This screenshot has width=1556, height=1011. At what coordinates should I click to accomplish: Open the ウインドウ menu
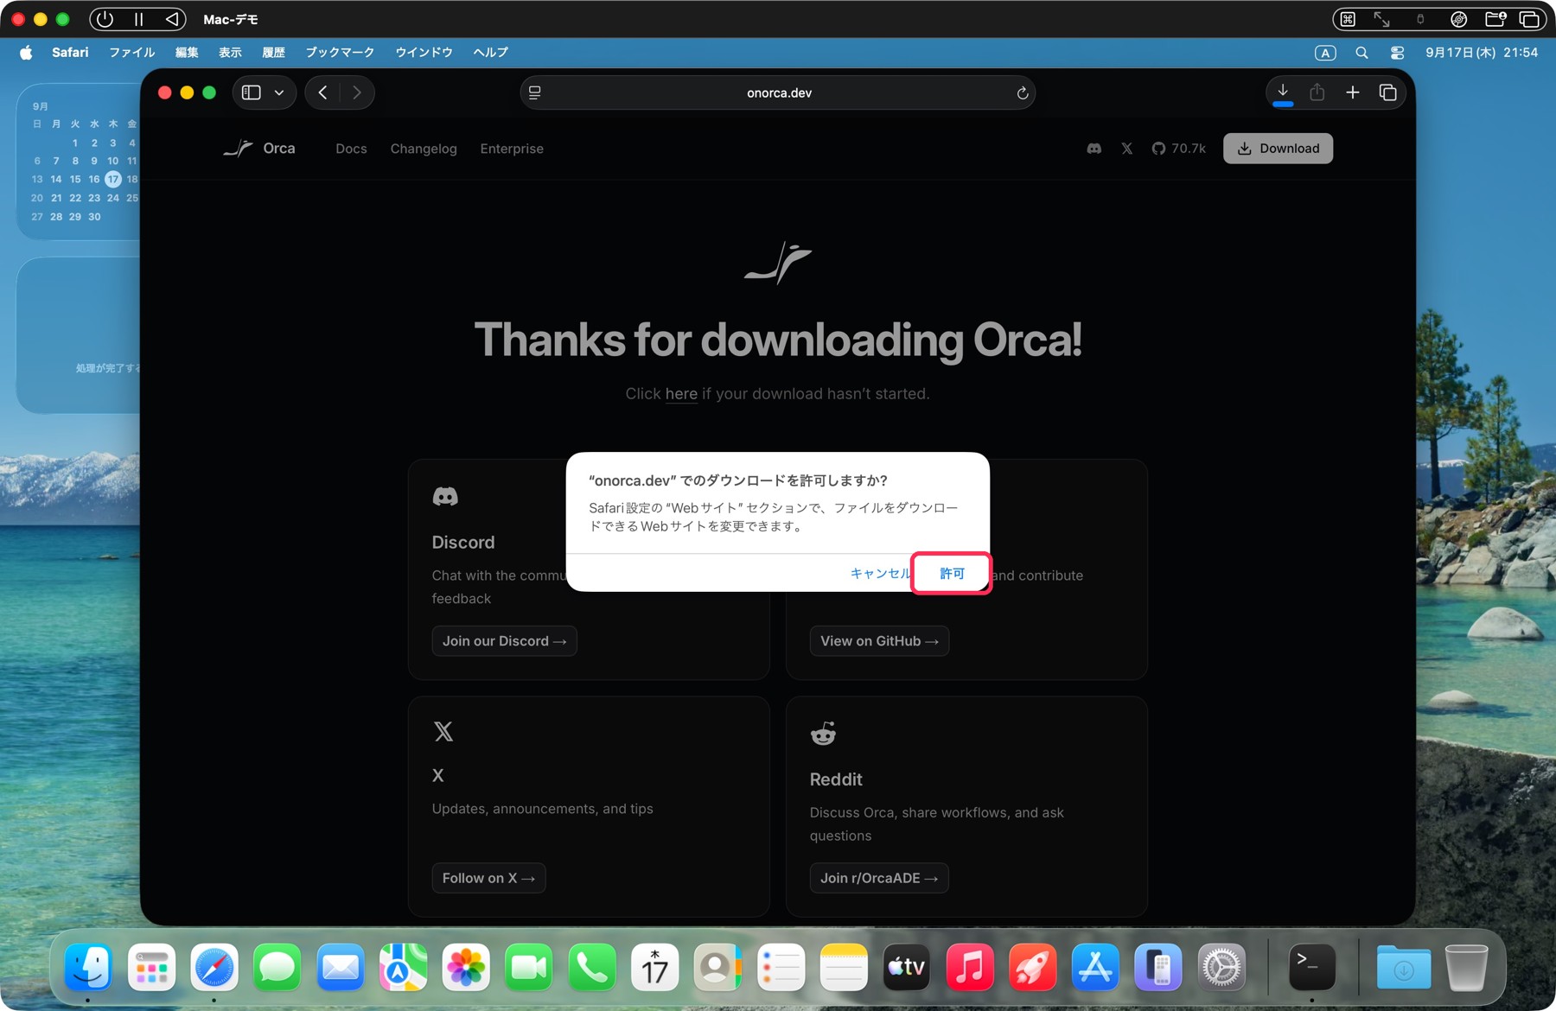424,53
